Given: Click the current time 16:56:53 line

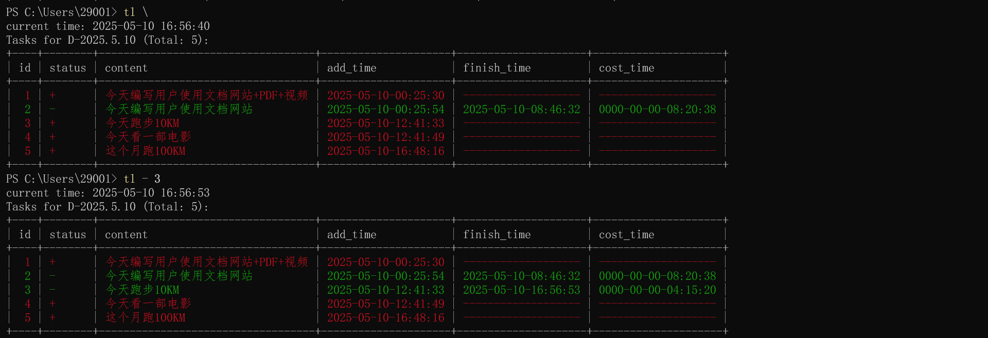Looking at the screenshot, I should point(108,193).
